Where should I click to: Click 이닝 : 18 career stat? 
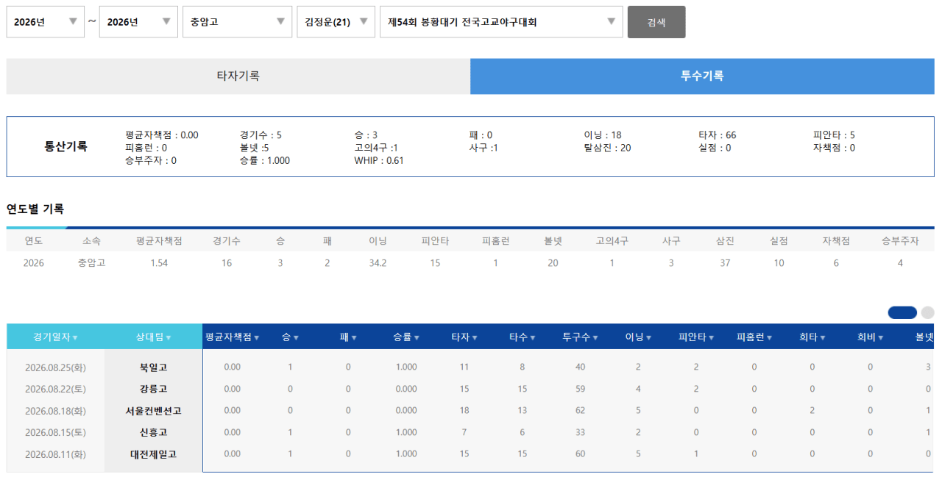(x=603, y=135)
